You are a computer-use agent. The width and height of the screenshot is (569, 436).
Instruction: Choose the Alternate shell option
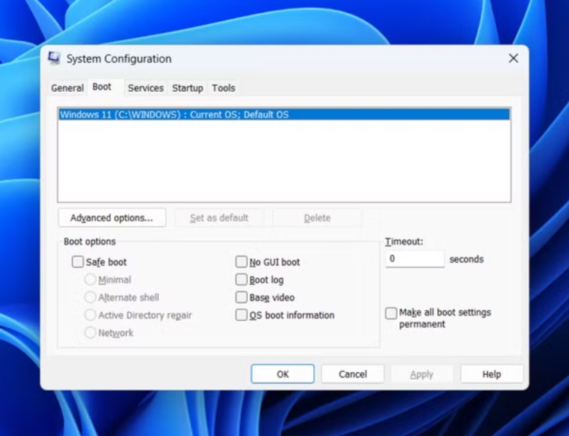(90, 297)
